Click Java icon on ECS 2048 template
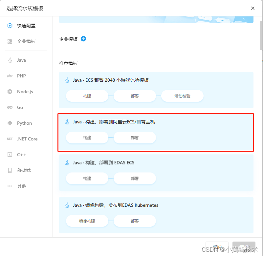 (67, 80)
